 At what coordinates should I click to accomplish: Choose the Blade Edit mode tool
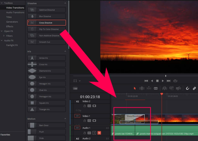(156, 88)
